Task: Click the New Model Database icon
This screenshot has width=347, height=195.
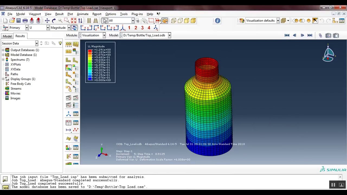Action: 5,21
